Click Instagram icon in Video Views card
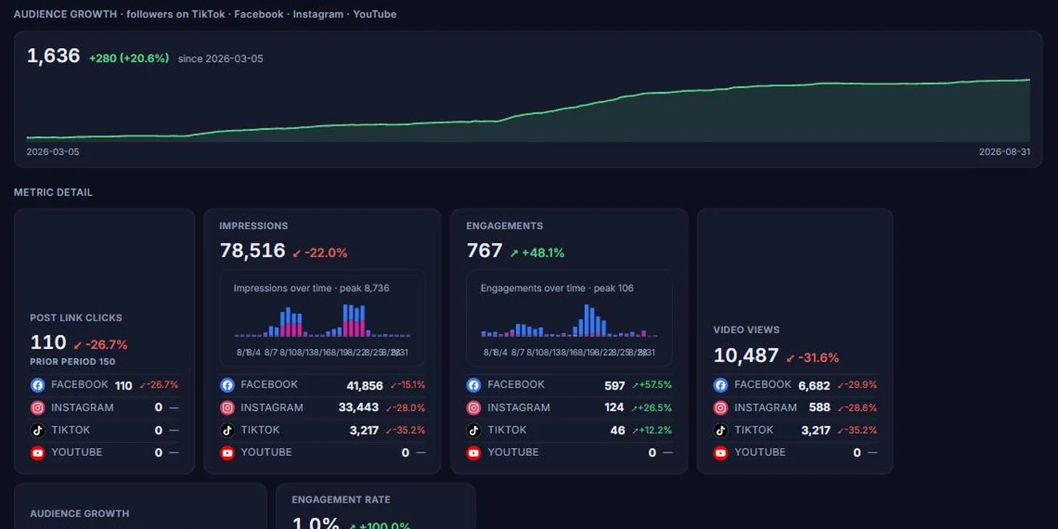This screenshot has height=529, width=1058. pyautogui.click(x=721, y=407)
